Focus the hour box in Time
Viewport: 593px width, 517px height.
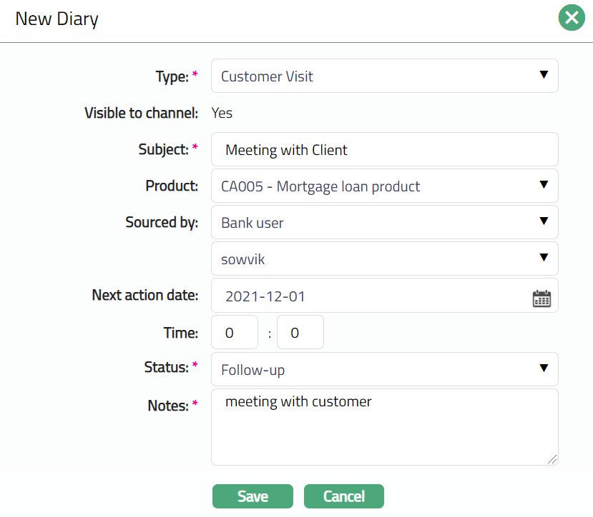(235, 333)
